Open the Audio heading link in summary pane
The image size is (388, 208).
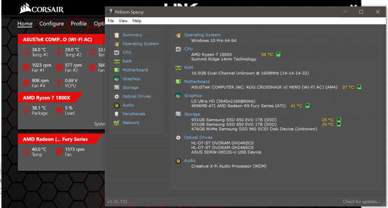(190, 161)
